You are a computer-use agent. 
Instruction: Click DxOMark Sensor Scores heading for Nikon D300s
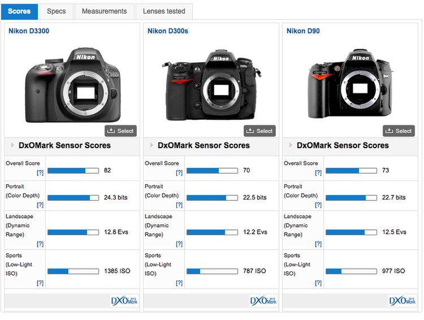[x=204, y=145]
